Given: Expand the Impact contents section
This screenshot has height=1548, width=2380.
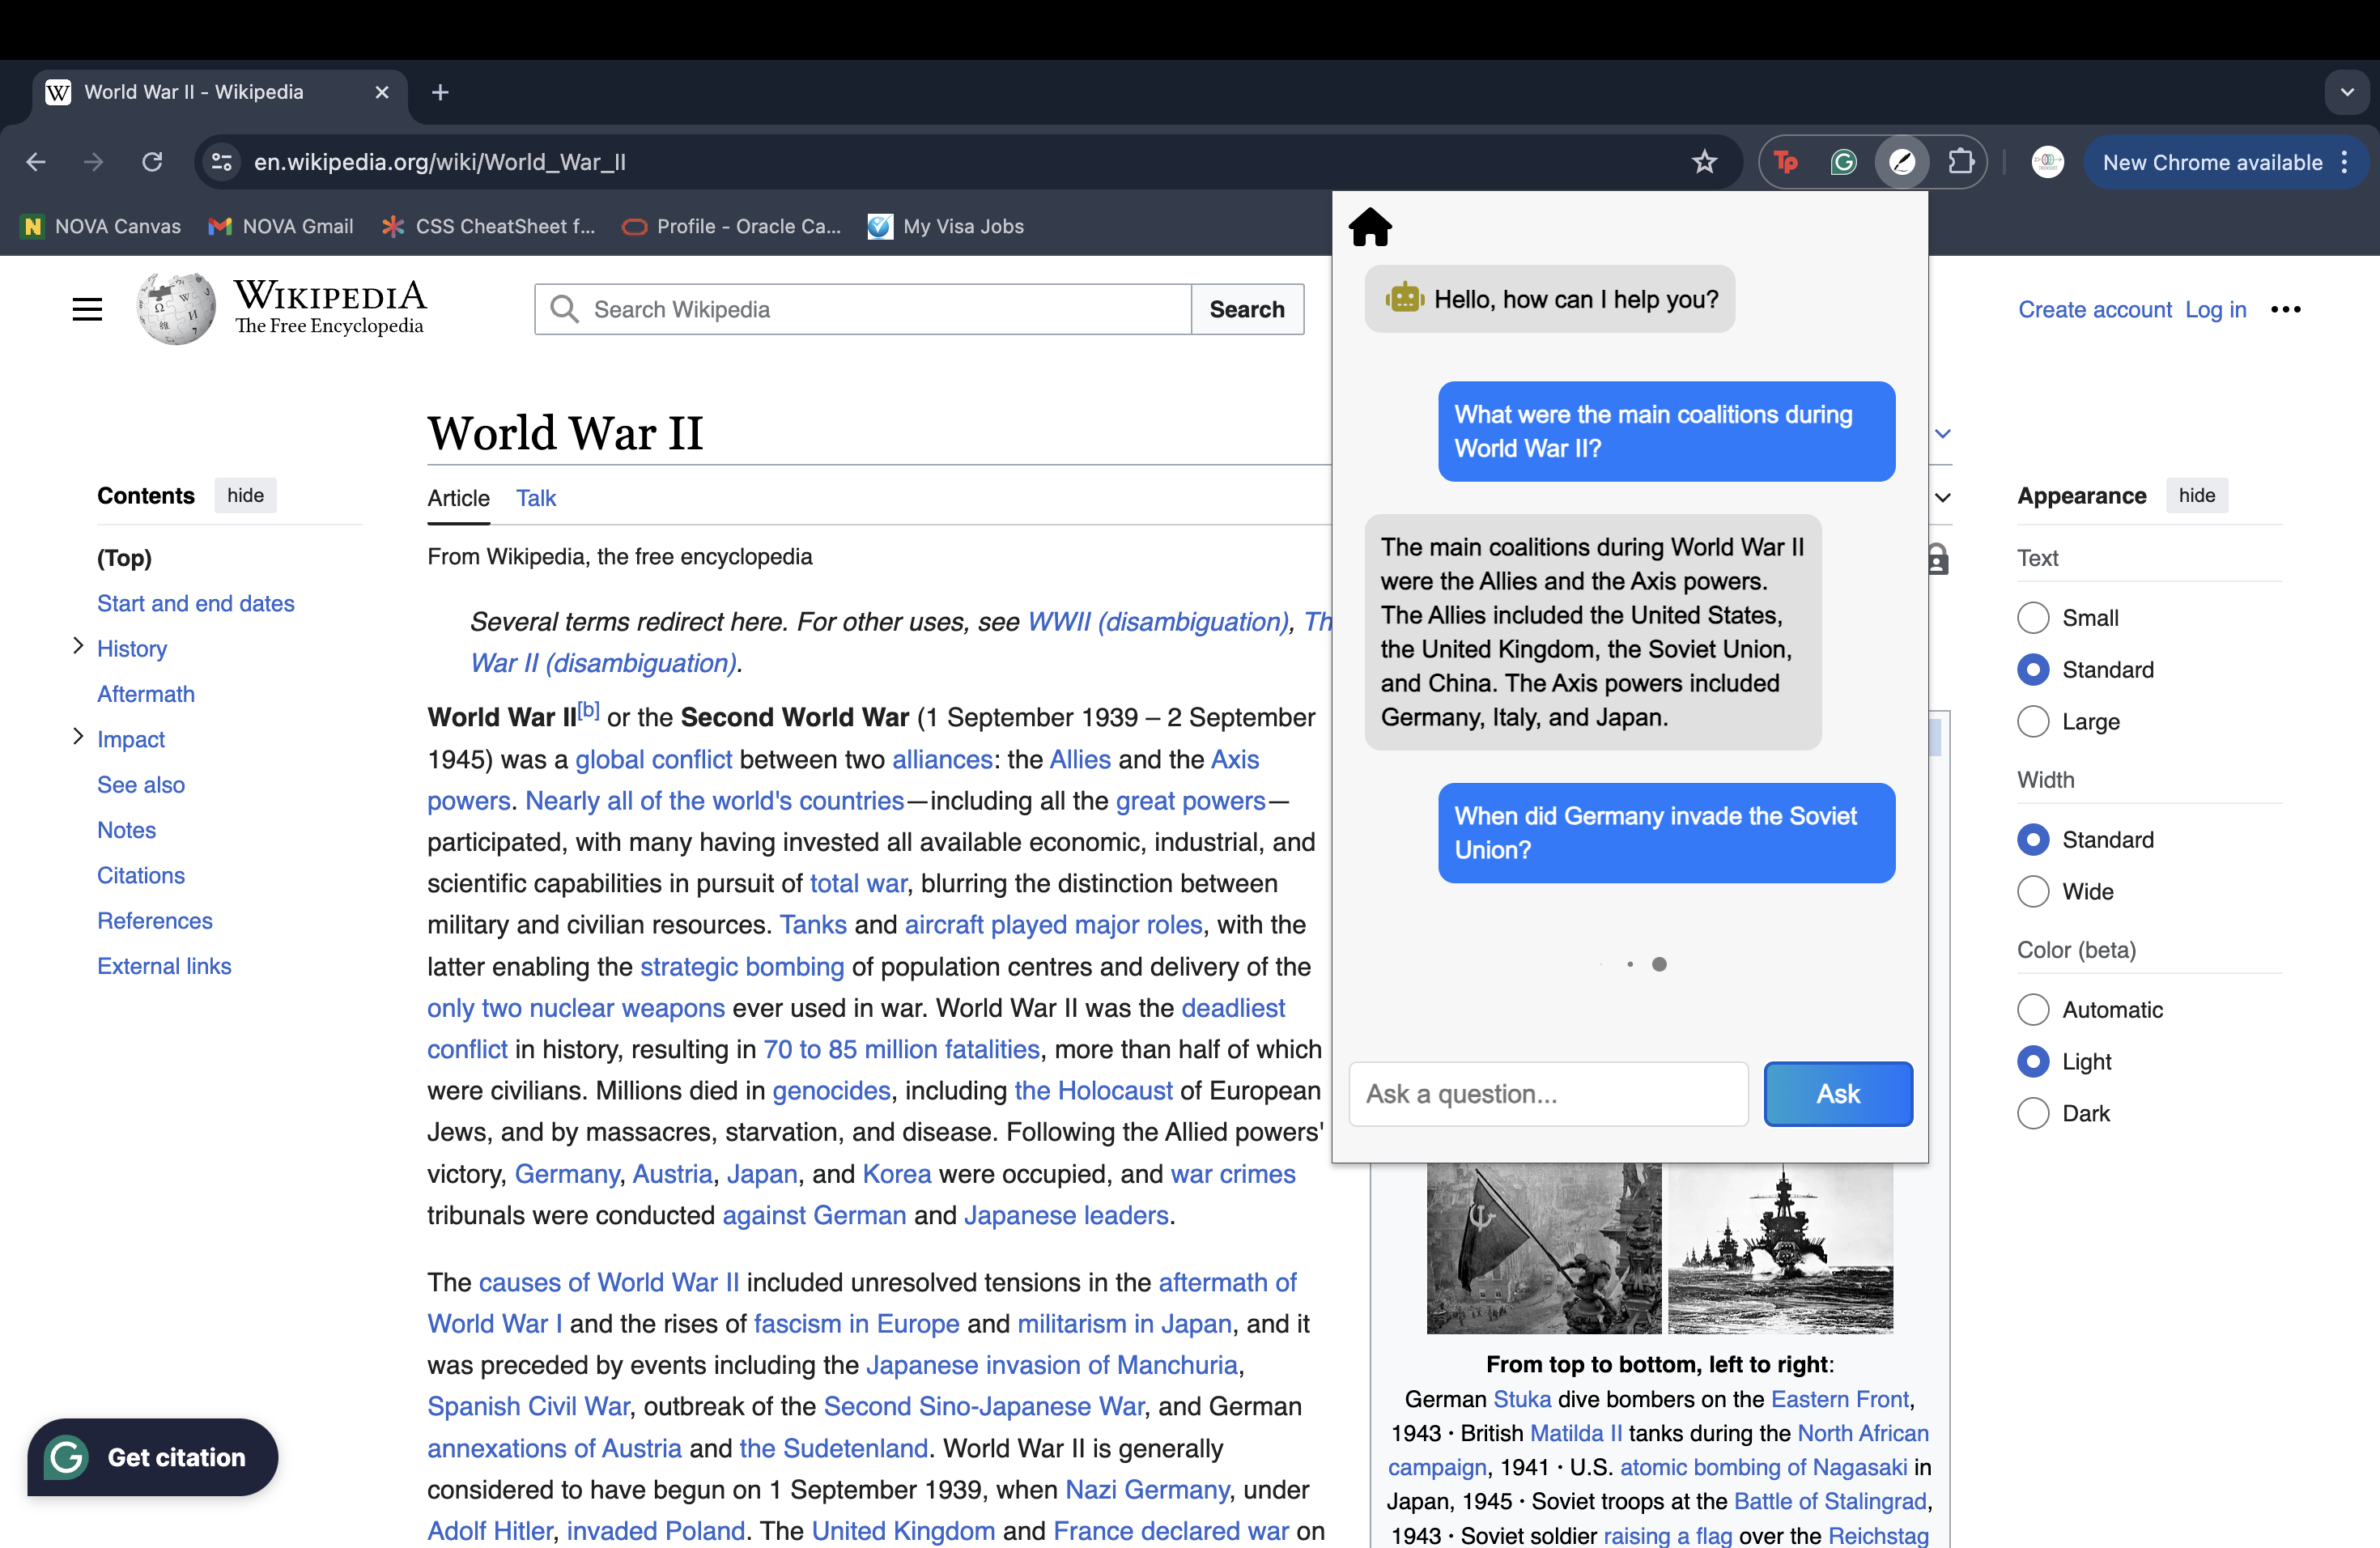Looking at the screenshot, I should point(78,737).
